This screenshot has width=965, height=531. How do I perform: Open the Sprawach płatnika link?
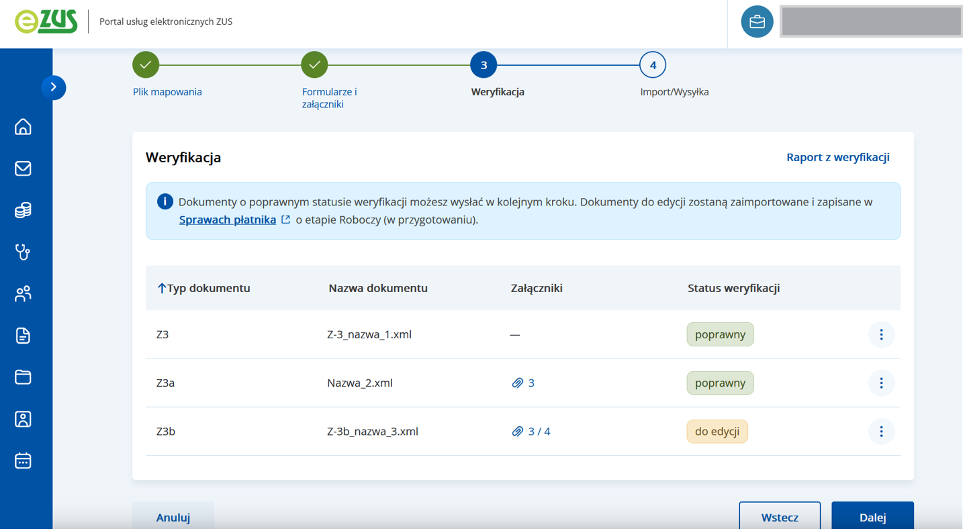228,220
